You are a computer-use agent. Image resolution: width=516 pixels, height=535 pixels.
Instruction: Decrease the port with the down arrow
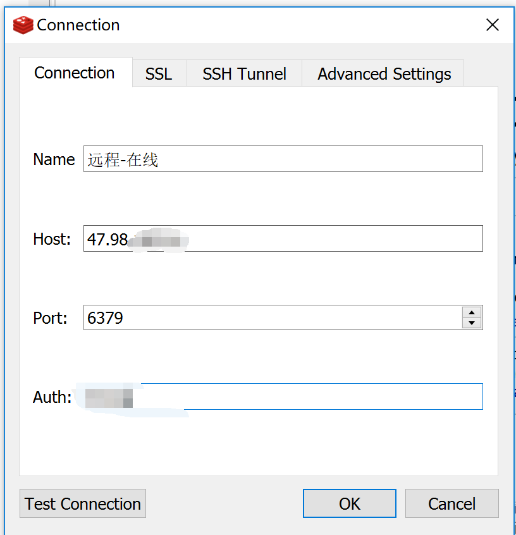[472, 323]
